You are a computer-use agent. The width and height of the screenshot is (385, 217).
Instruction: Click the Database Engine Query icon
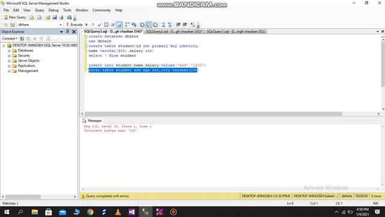32,17
